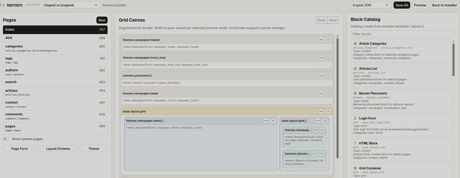Click the kernero logo icon
The height and width of the screenshot is (178, 460).
(2, 5)
